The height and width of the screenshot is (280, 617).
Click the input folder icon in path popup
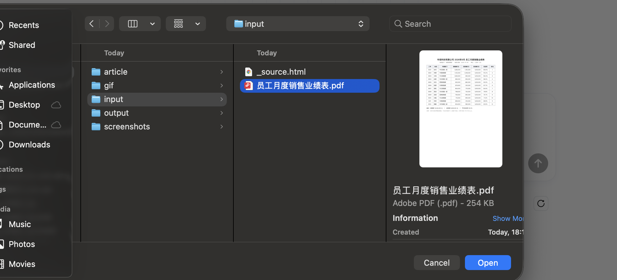238,24
